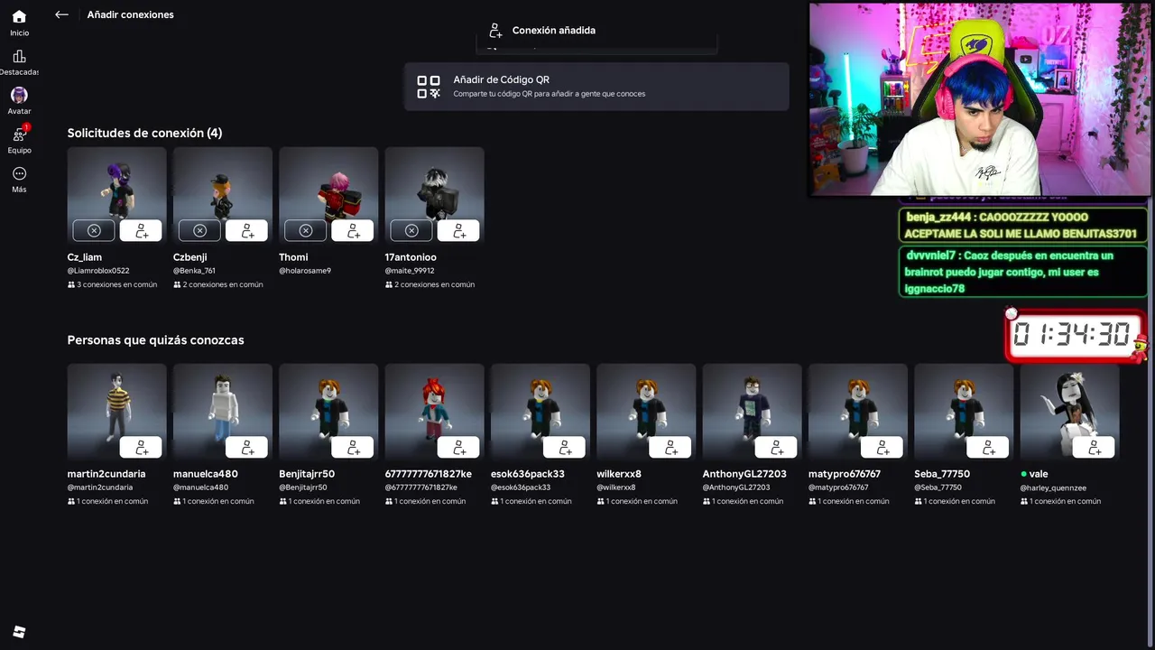Click the benja_zz444 chat message
Image resolution: width=1155 pixels, height=650 pixels.
click(x=1023, y=225)
